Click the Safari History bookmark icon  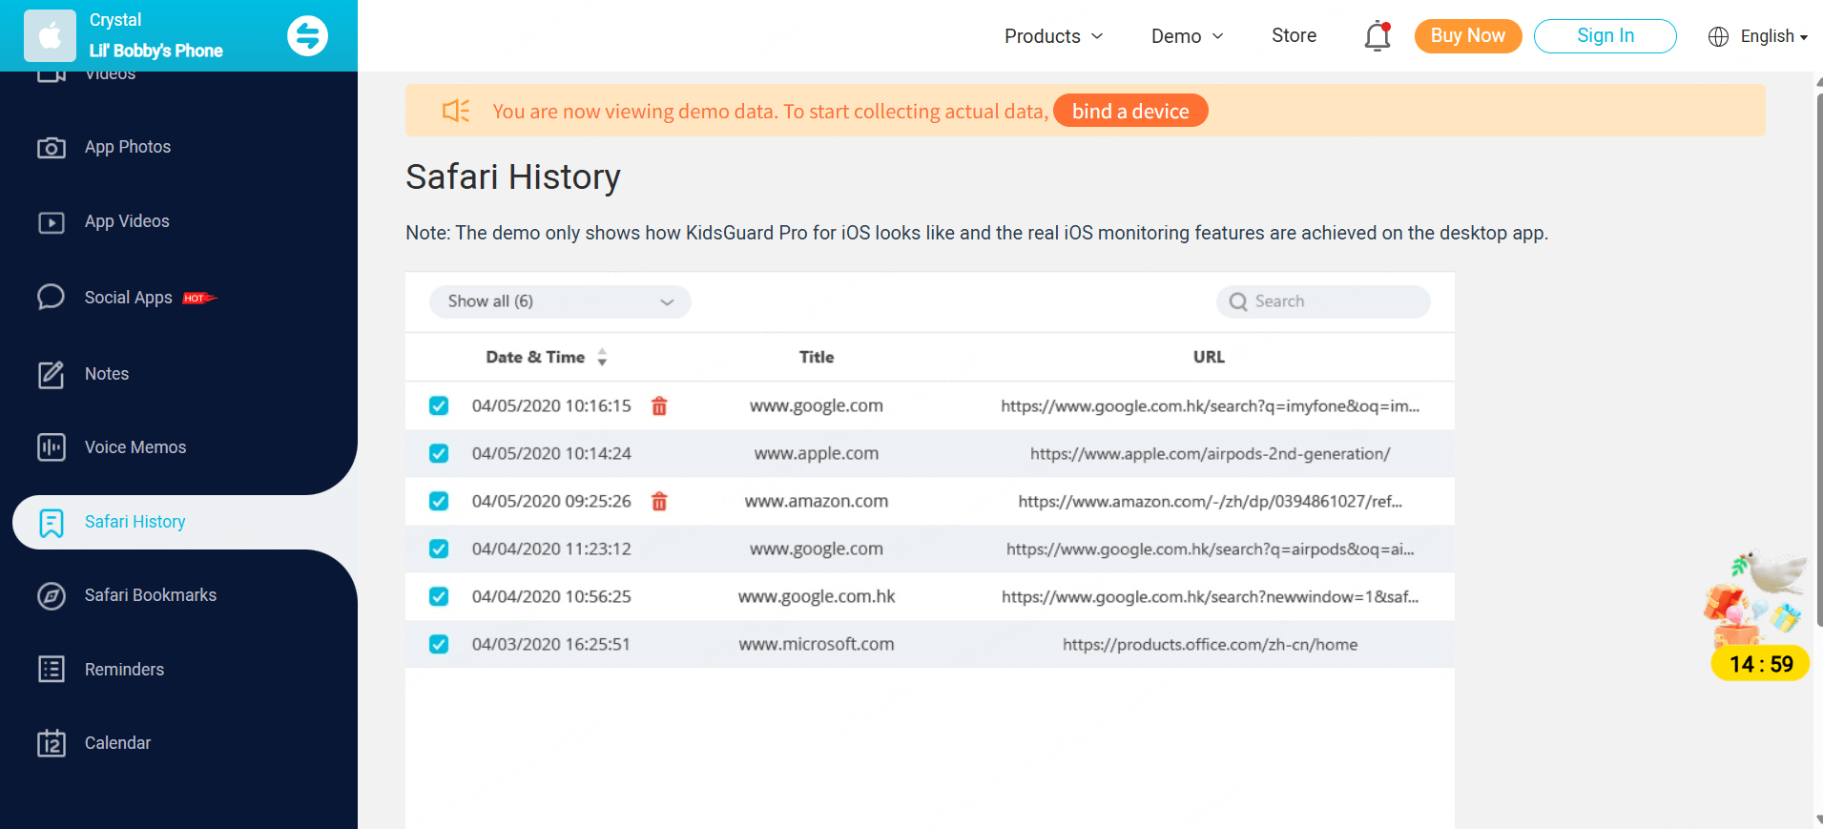pos(52,523)
